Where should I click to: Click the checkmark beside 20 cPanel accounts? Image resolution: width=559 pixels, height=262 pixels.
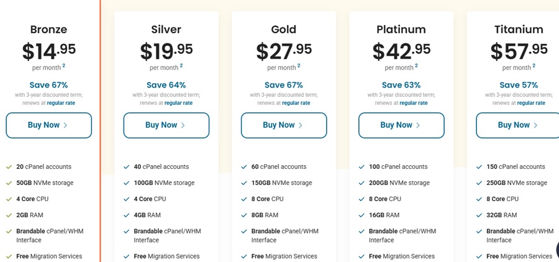pyautogui.click(x=9, y=167)
